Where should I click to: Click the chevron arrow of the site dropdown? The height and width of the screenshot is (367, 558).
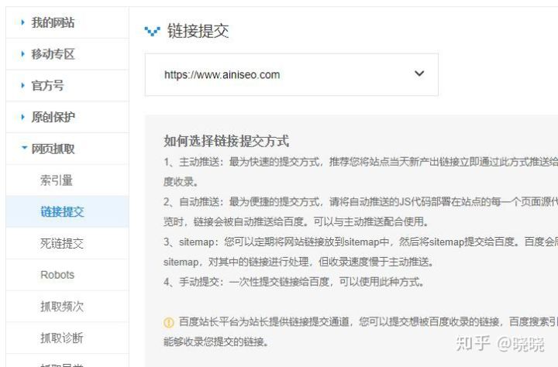coord(419,74)
